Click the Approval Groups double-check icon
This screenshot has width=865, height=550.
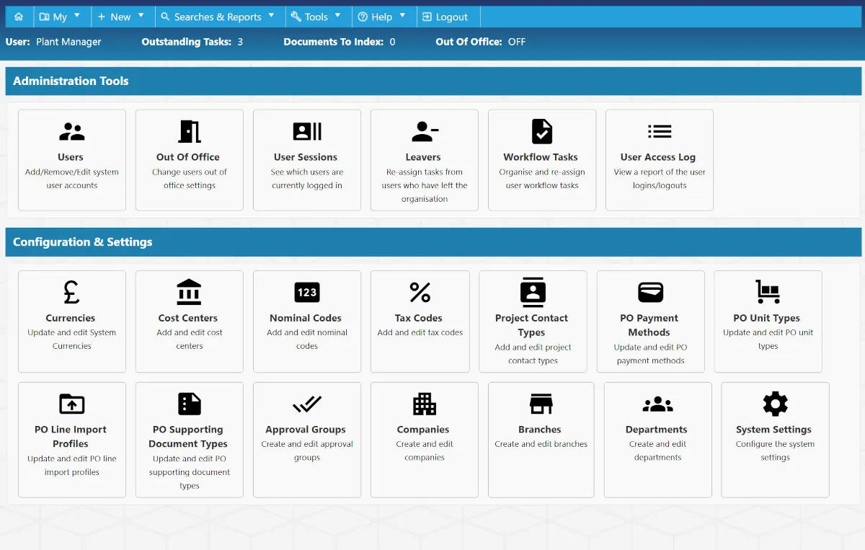coord(307,404)
